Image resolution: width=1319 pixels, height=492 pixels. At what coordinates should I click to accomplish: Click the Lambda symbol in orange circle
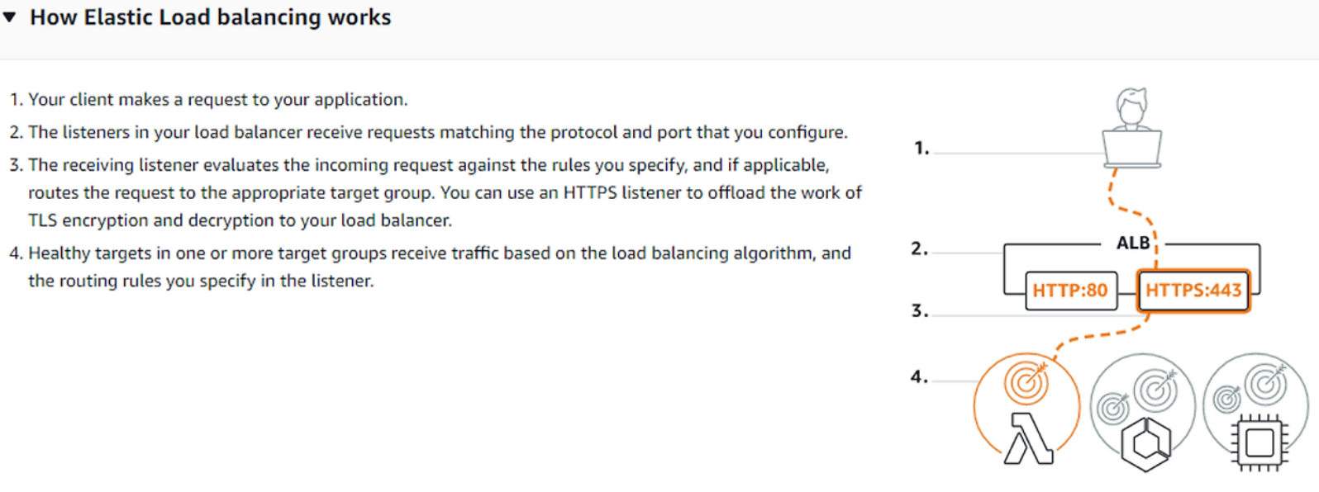1029,438
